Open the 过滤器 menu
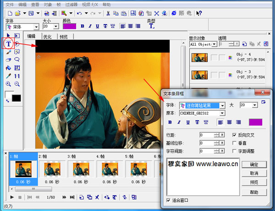This screenshot has width=275, height=211. (x=71, y=5)
